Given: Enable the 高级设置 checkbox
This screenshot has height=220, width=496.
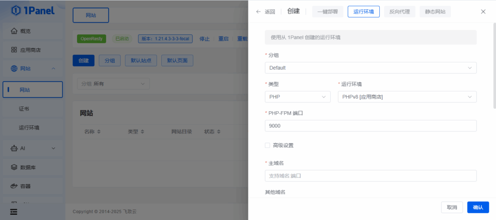Looking at the screenshot, I should 267,145.
